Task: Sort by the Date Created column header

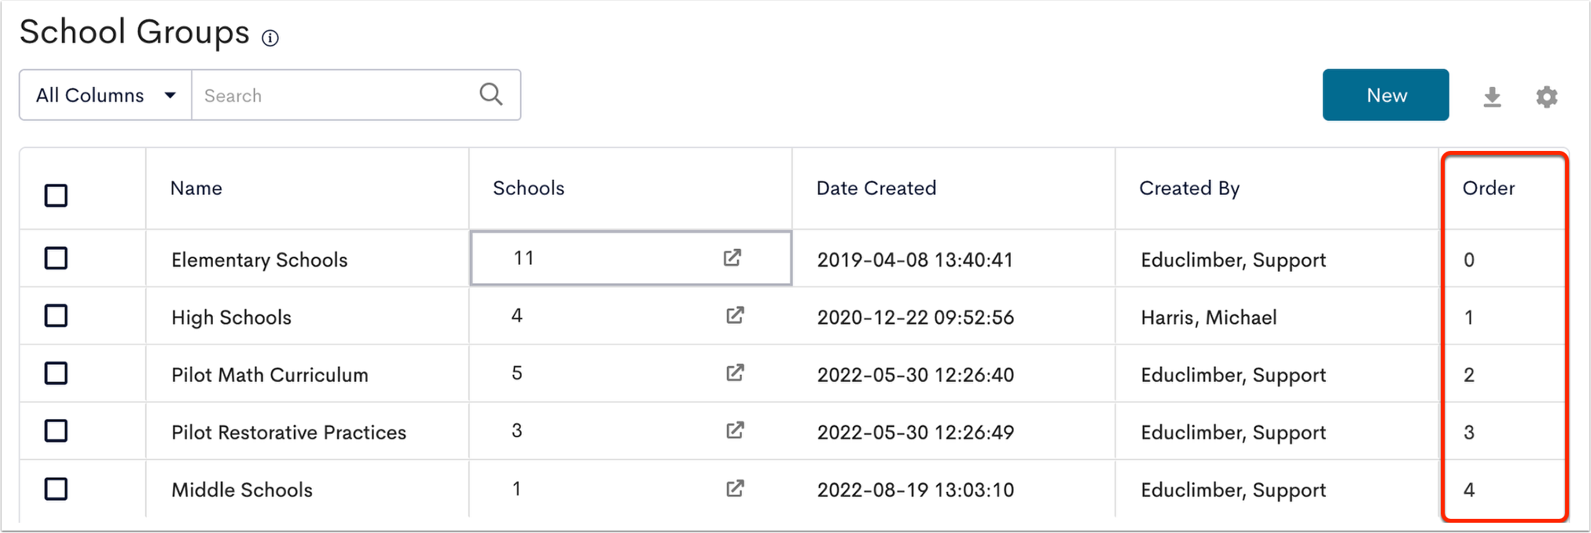Action: tap(876, 188)
